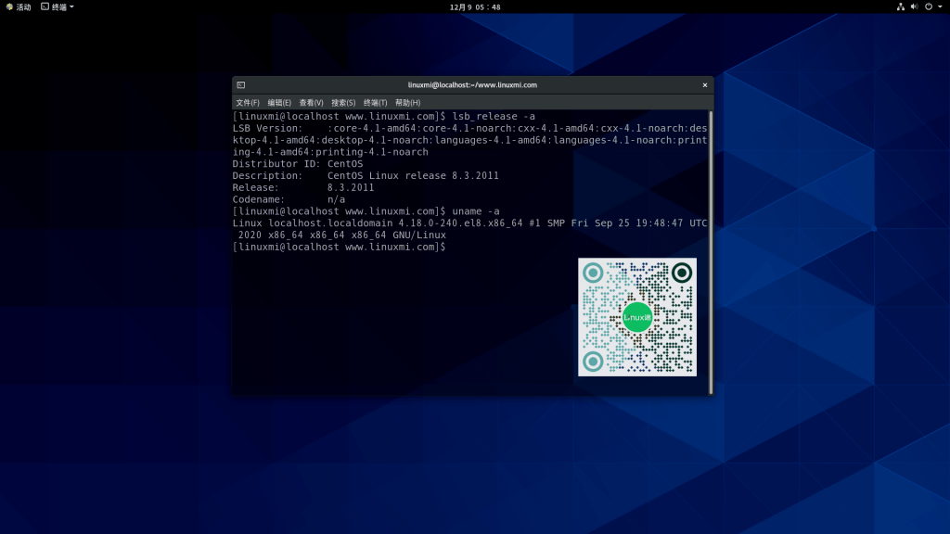Screen dimensions: 950x534
Task: Click the green Linux迷 logo inside the QR code
Action: (636, 316)
